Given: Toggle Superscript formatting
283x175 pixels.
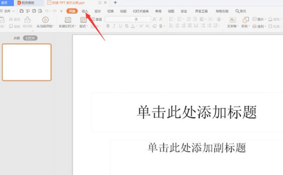Looking at the screenshot, I should (x=141, y=26).
